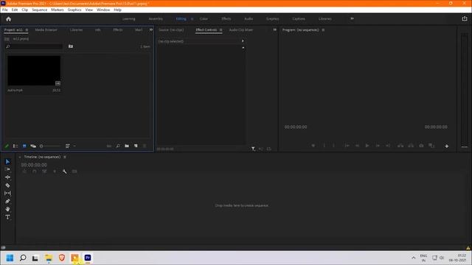Screen dimensions: 472x265
Task: Expand the Effect Controls timeline view arrow
Action: (x=243, y=41)
